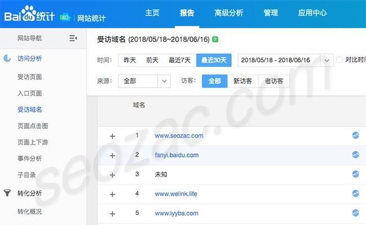Image resolution: width=366 pixels, height=225 pixels.
Task: Click the 转化分析 funnel icon
Action: point(7,193)
